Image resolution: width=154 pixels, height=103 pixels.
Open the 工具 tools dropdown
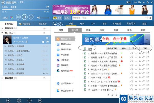coord(67,18)
